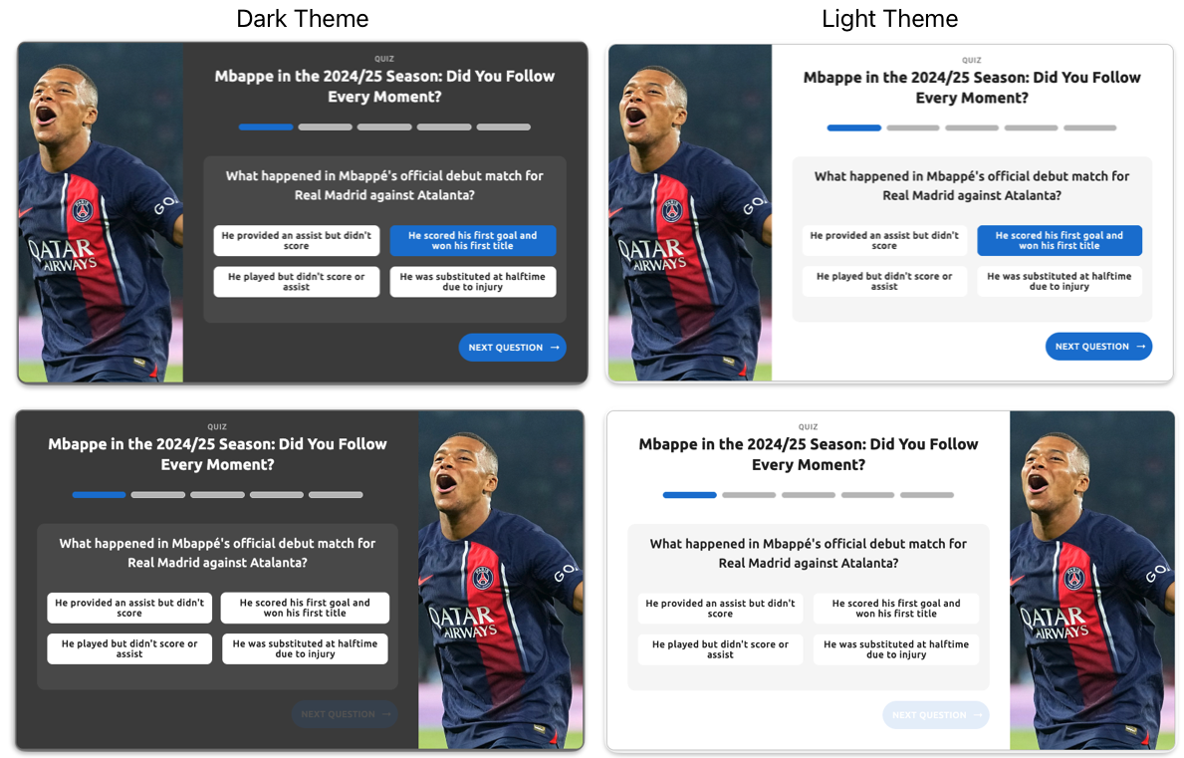
Task: Select the highlighted answer in top dark quiz
Action: [x=473, y=241]
